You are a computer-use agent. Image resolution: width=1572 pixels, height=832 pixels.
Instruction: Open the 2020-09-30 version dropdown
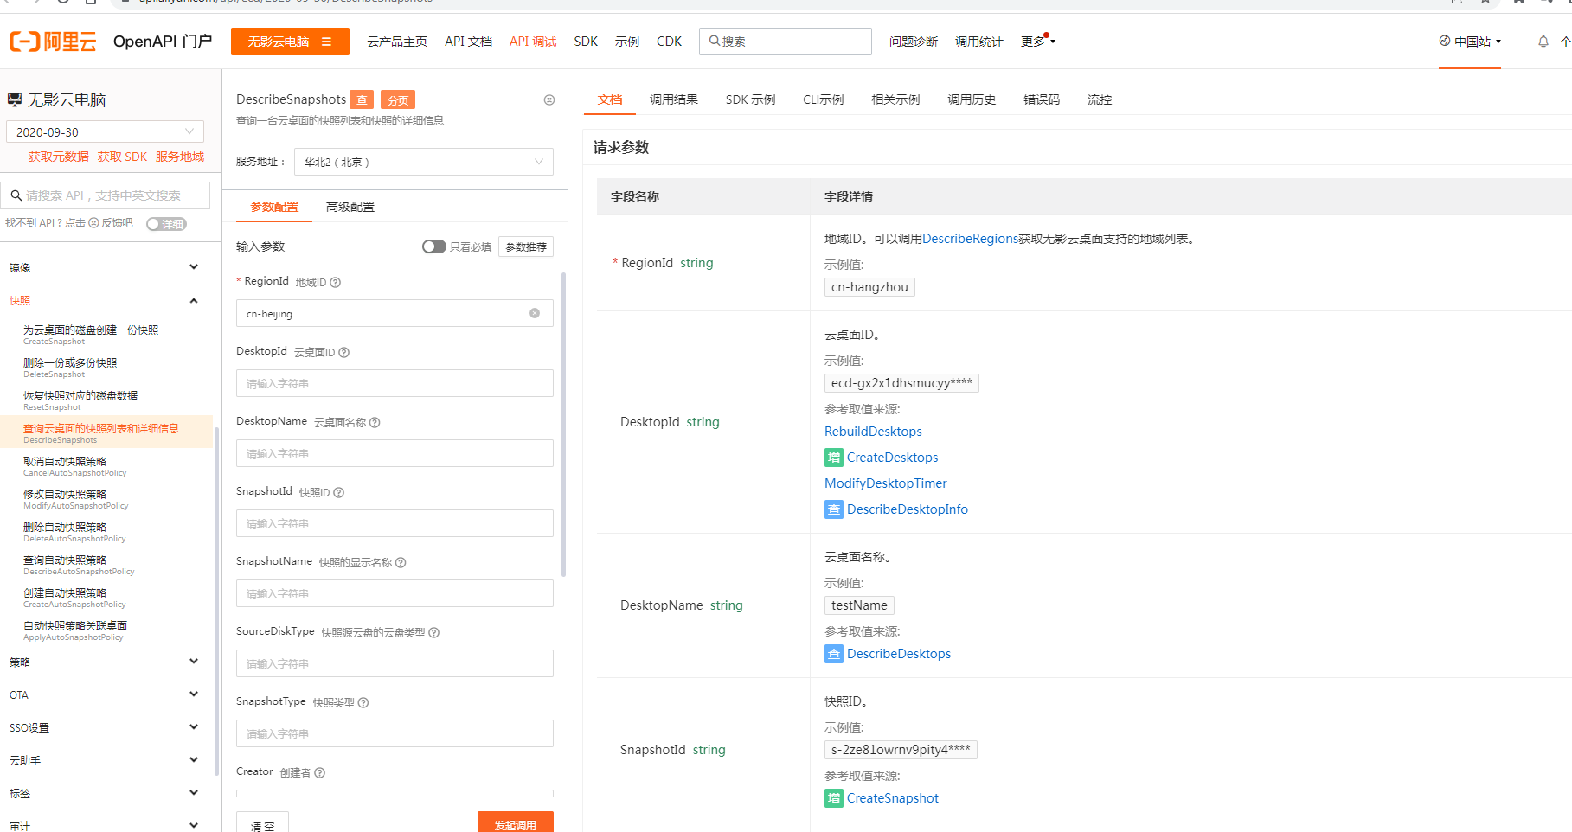pos(105,131)
